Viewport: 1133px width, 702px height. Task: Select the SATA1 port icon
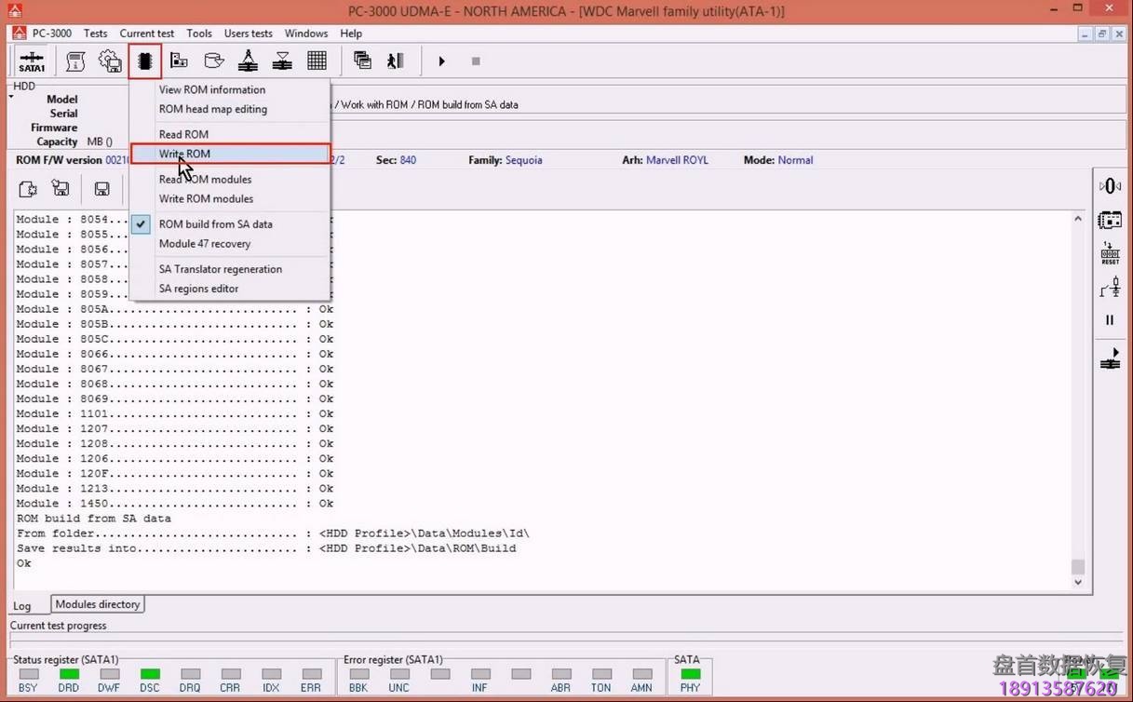[x=31, y=61]
